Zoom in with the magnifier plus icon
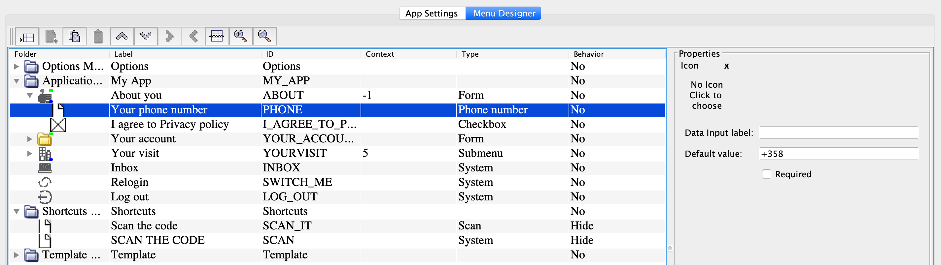 point(241,37)
